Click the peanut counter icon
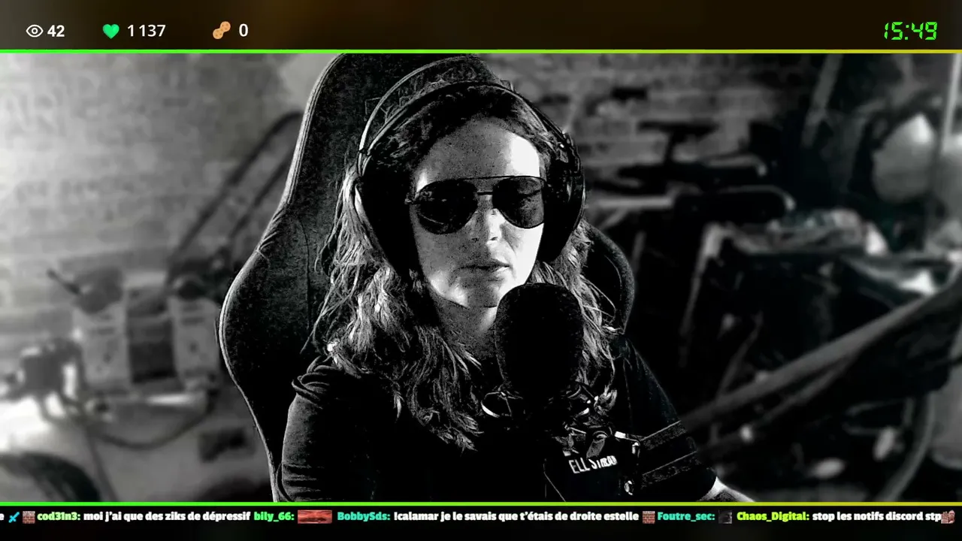962x541 pixels. coord(222,31)
